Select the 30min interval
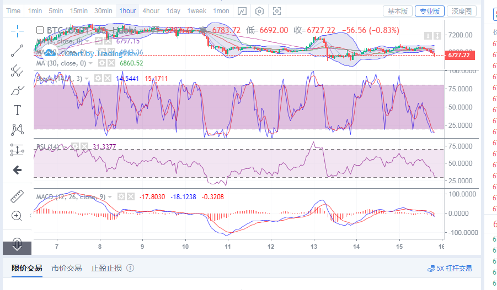Screen dimensions: 497x290 point(103,11)
